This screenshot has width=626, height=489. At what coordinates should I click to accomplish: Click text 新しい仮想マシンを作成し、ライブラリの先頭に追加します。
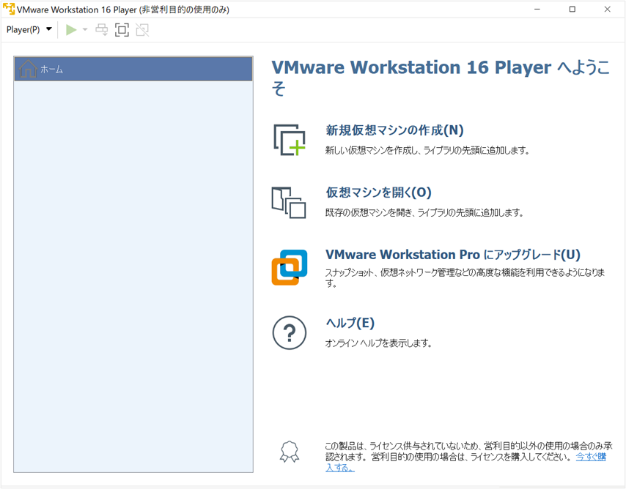coord(427,150)
